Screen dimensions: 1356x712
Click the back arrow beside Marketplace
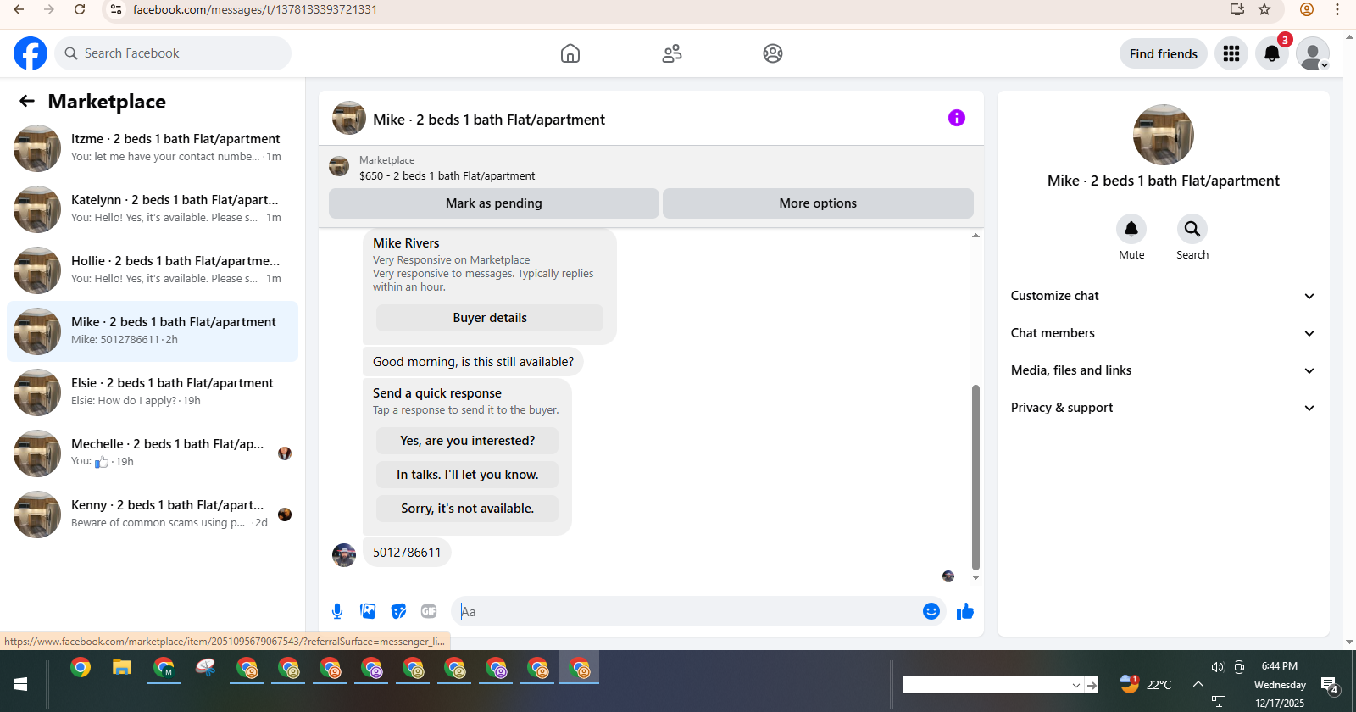27,102
